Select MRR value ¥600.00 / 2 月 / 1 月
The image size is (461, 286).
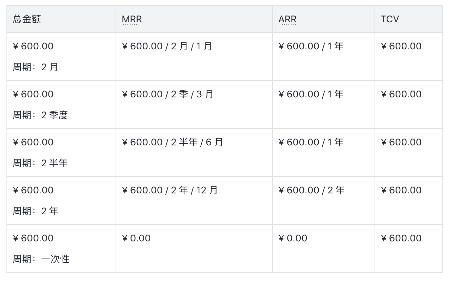[x=167, y=46]
